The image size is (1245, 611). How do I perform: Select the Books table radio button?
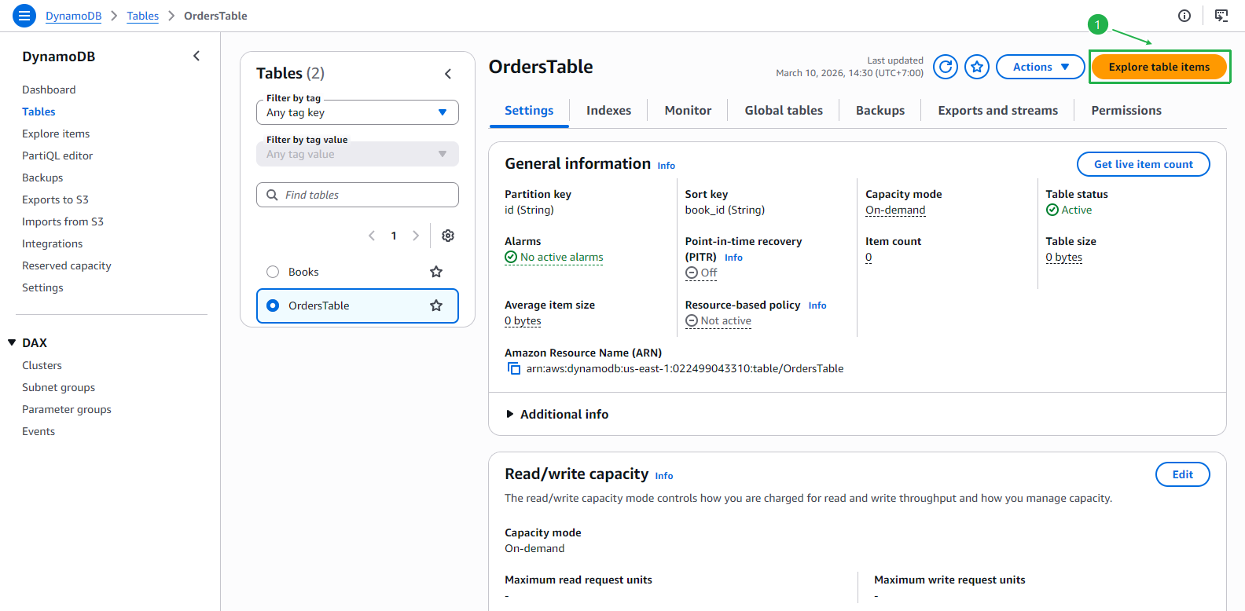tap(273, 272)
